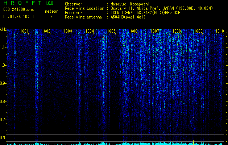
Task: Click the 1.1 kHz axis tick label
Action: pyautogui.click(x=3, y=47)
